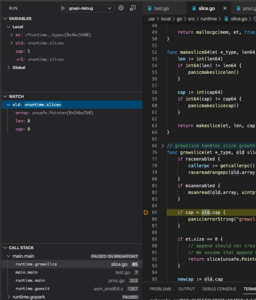Select runtime.goexit stack frame
256x300 pixels.
tap(72, 289)
